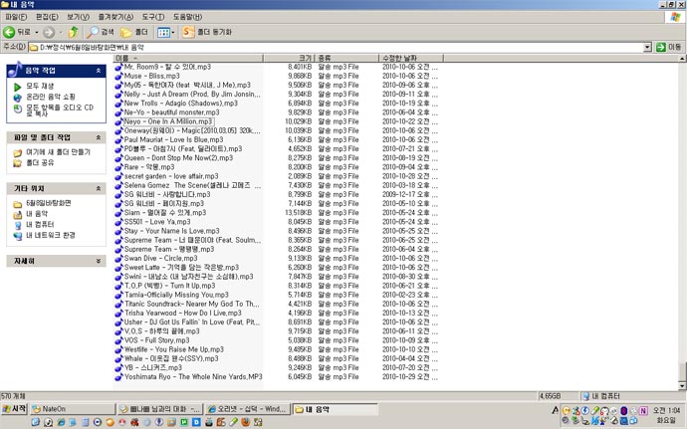Viewport: 687px width, 429px height.
Task: Sort by the 이름 column header
Action: coord(188,58)
